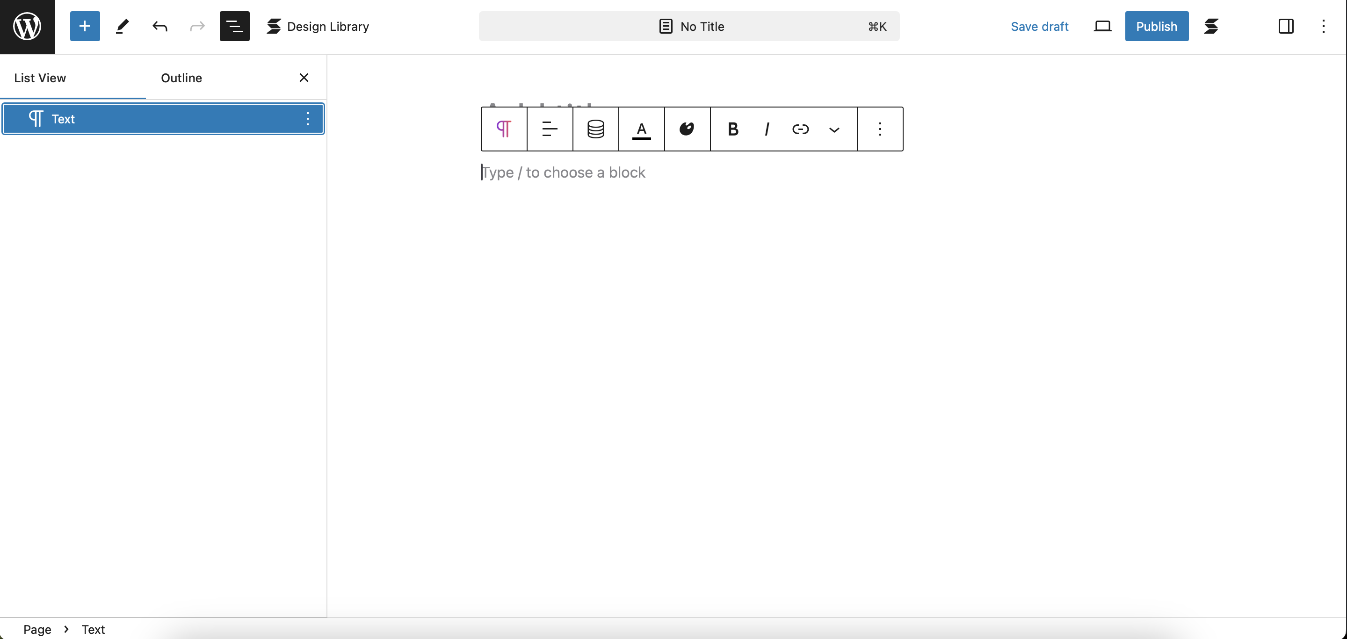Screen dimensions: 1347x639
Task: Select the pencil Tools icon
Action: (x=122, y=26)
